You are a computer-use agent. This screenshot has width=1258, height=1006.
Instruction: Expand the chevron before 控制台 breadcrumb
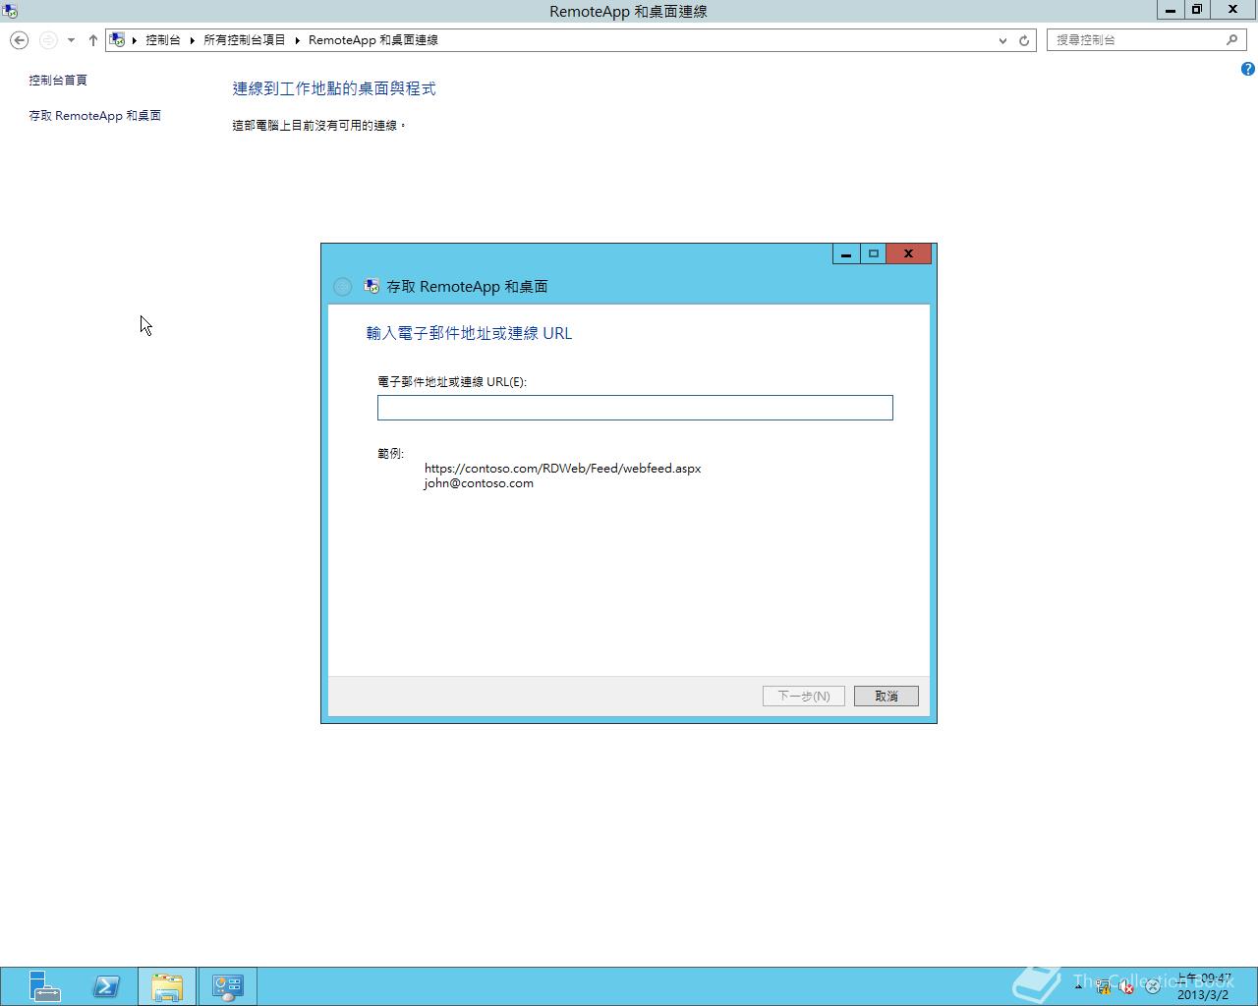pyautogui.click(x=135, y=40)
